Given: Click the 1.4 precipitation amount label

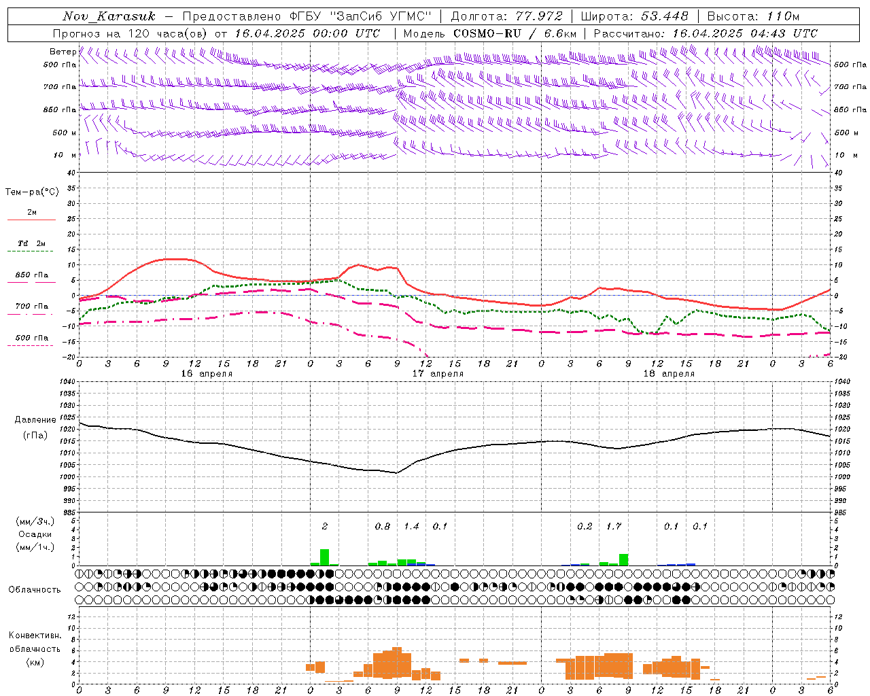Looking at the screenshot, I should [x=412, y=526].
